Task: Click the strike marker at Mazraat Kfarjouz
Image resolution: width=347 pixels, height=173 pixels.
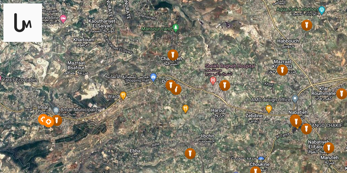Action: coord(282,70)
